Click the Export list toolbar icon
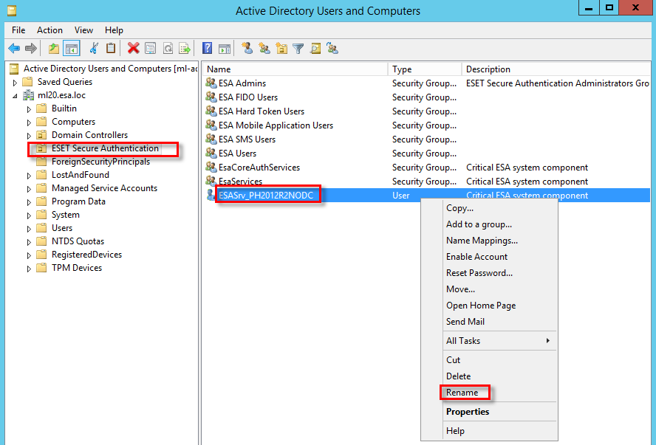 tap(185, 49)
